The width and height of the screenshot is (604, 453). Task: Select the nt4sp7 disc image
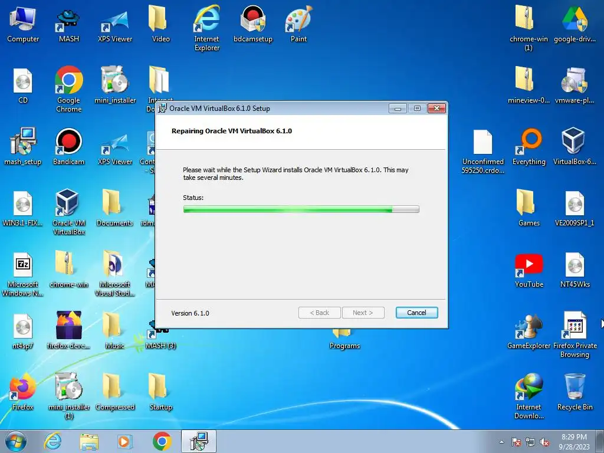click(x=23, y=331)
